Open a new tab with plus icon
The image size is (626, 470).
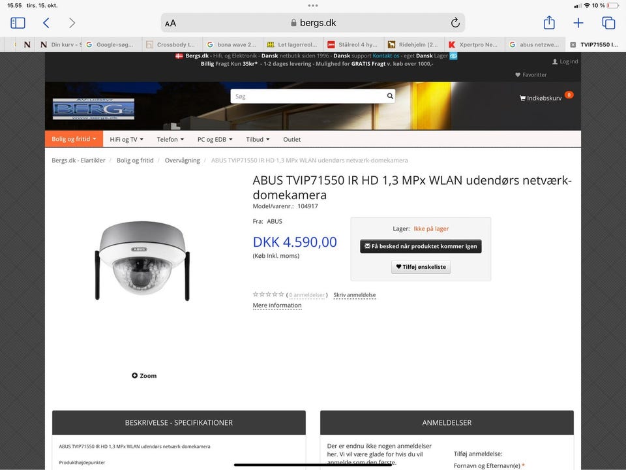(x=578, y=23)
